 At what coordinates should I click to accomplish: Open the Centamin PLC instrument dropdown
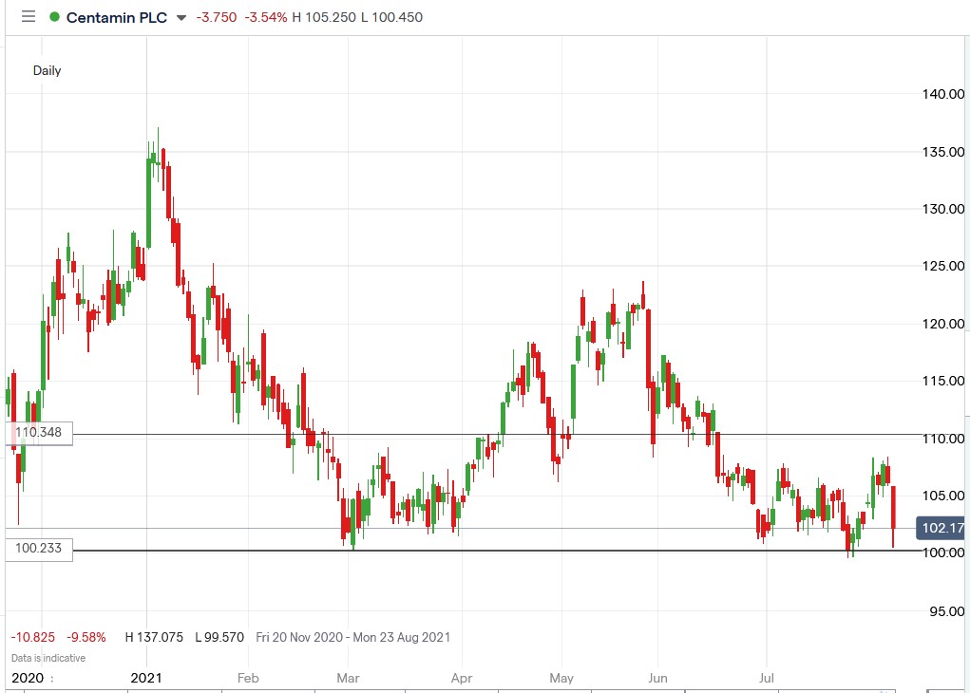pyautogui.click(x=181, y=17)
